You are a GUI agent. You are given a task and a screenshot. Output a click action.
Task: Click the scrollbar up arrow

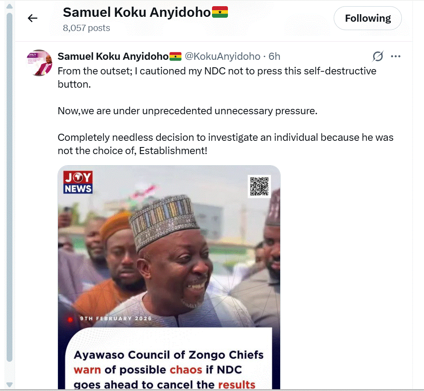[x=9, y=5]
